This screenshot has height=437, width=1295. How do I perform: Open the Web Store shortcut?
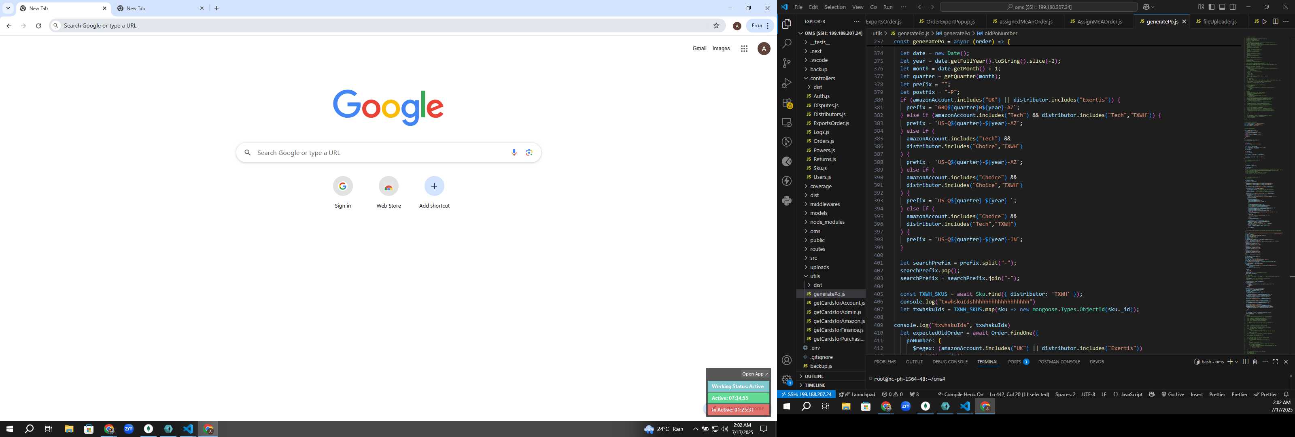388,192
